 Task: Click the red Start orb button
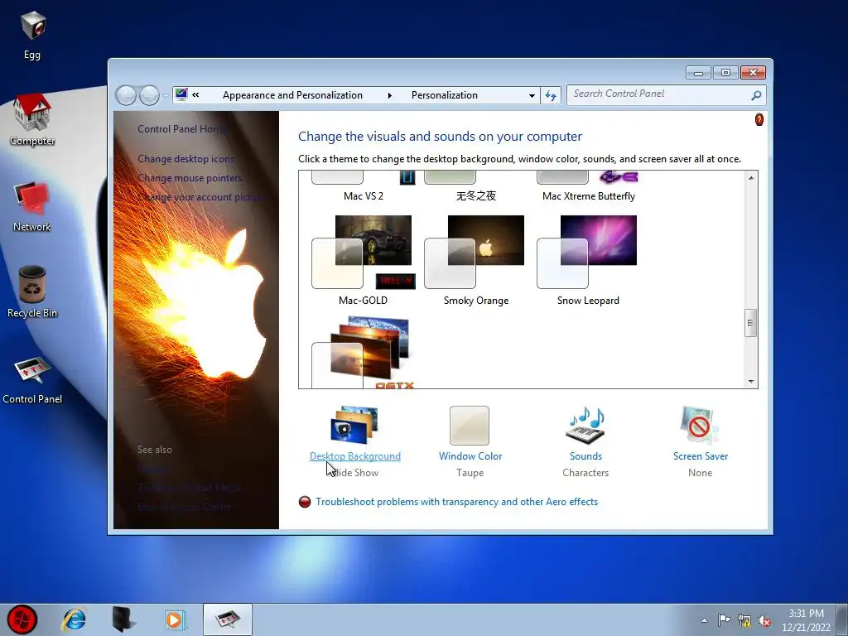[22, 619]
